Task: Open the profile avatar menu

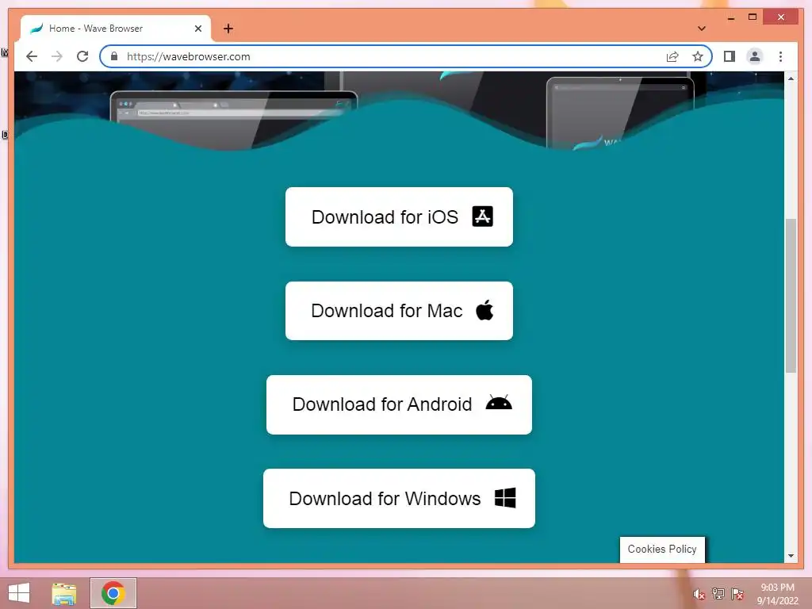Action: [x=755, y=56]
